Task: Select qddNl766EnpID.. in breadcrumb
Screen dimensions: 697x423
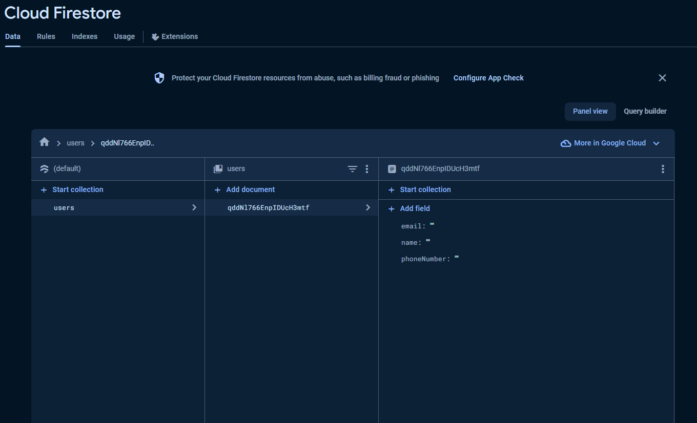Action: pyautogui.click(x=127, y=143)
